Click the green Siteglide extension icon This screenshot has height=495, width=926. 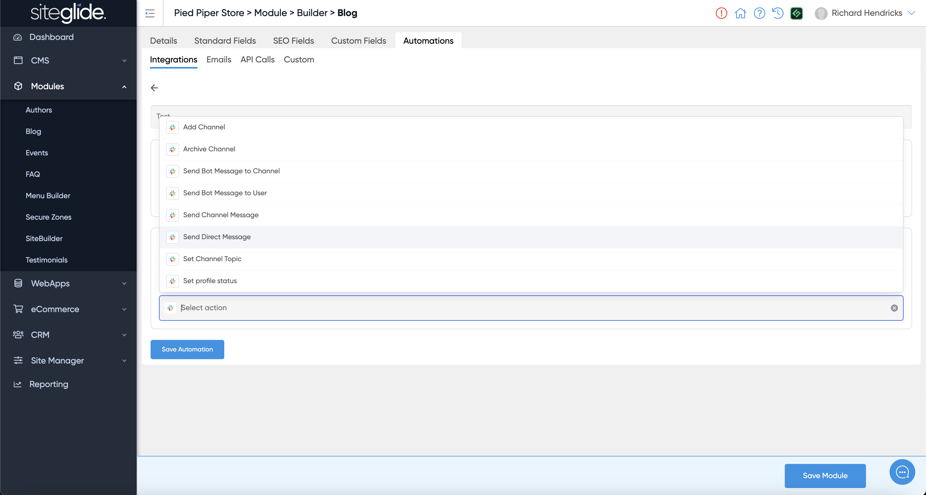coord(796,13)
